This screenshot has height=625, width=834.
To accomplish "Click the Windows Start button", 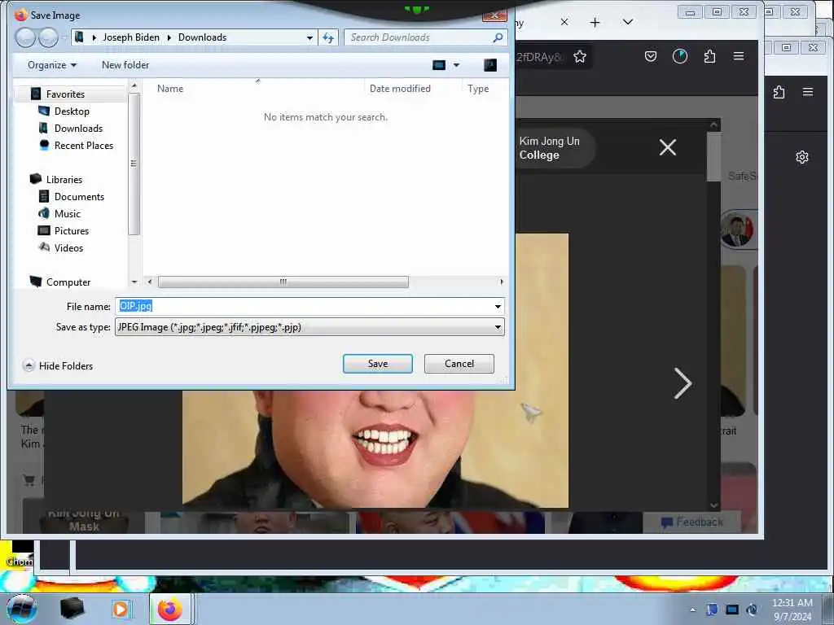I will pos(22,609).
